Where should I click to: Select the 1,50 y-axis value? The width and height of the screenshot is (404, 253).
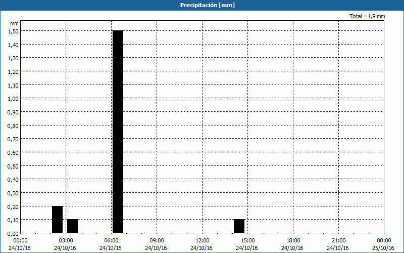[13, 31]
